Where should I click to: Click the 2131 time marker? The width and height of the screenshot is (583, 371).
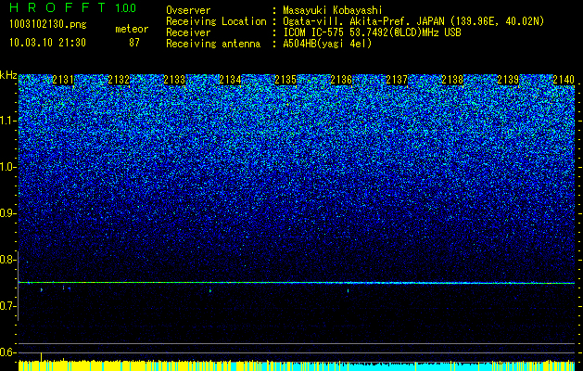tap(63, 80)
